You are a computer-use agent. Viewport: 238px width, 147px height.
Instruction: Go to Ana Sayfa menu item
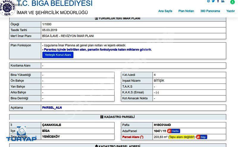[165, 11]
